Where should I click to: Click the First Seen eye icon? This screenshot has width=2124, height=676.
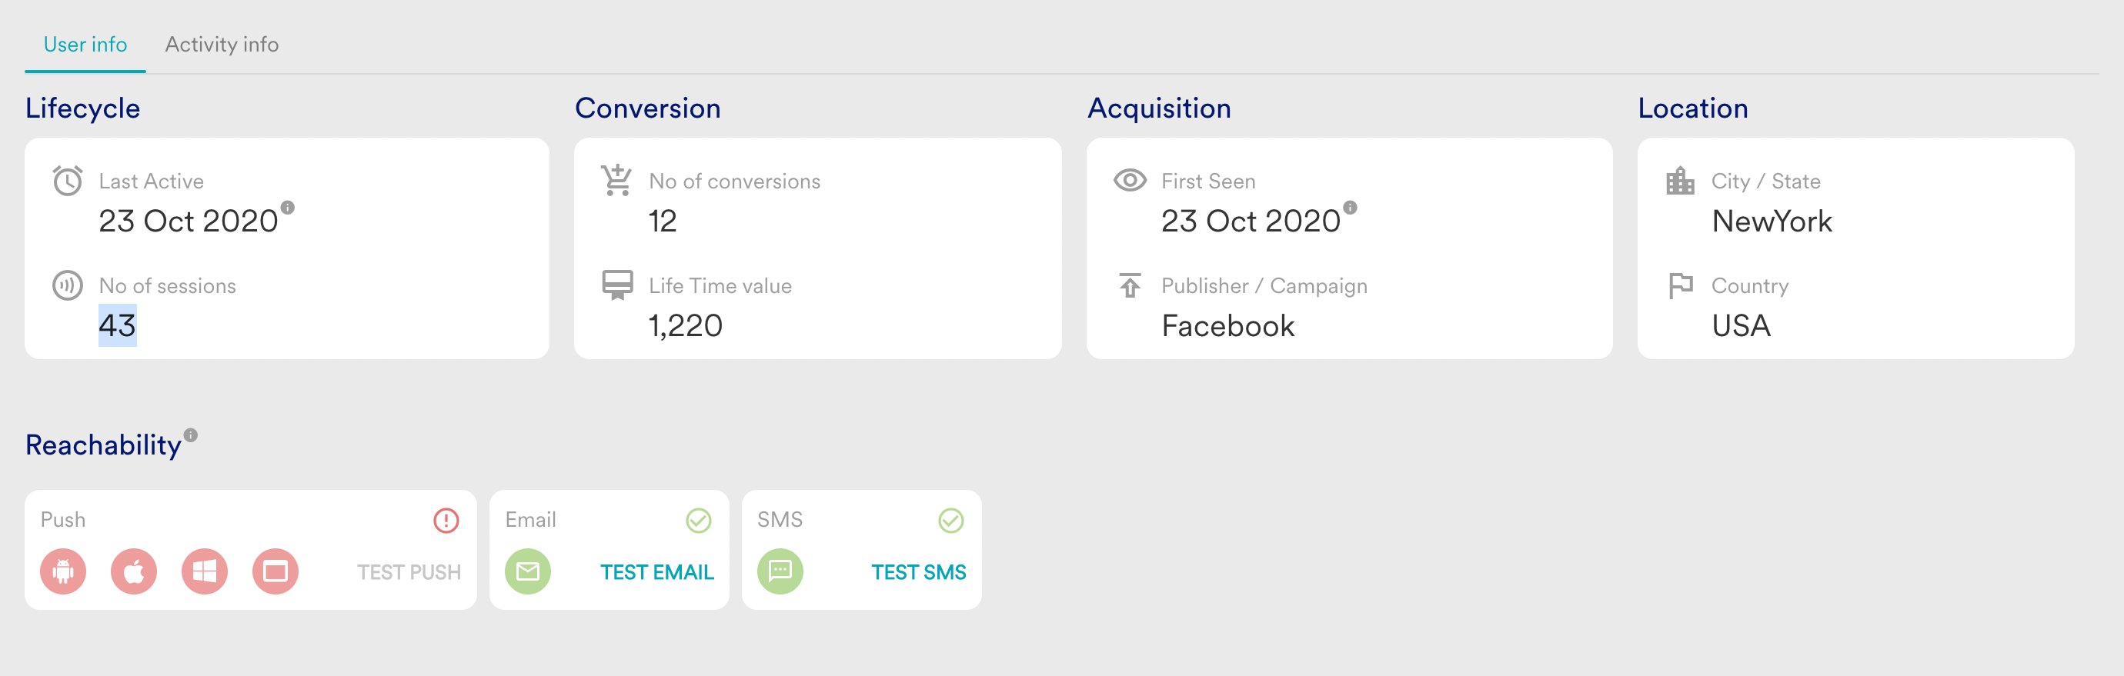coord(1130,181)
